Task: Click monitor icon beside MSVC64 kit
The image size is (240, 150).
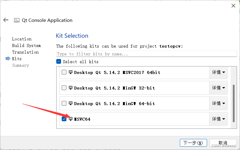Action: [71, 119]
